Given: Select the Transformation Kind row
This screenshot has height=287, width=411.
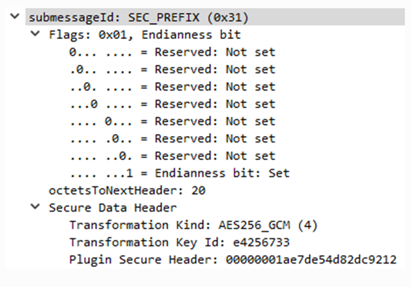Looking at the screenshot, I should (193, 225).
